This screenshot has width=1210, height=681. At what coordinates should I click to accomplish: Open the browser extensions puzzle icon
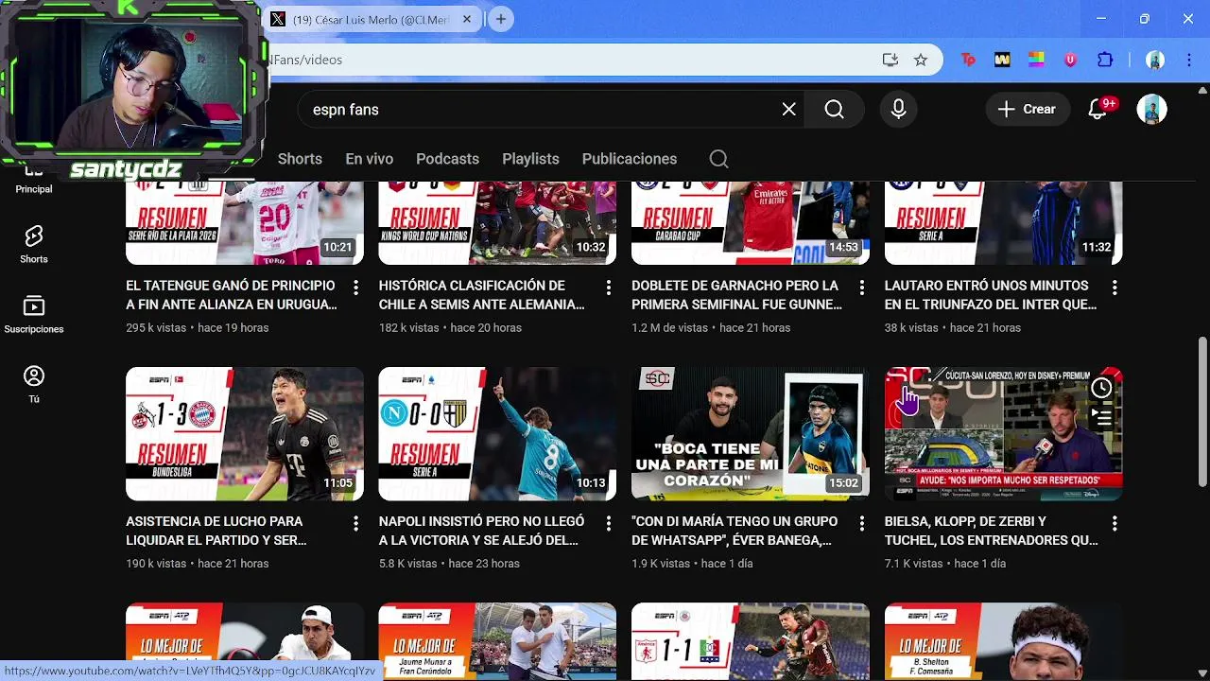pyautogui.click(x=1105, y=60)
